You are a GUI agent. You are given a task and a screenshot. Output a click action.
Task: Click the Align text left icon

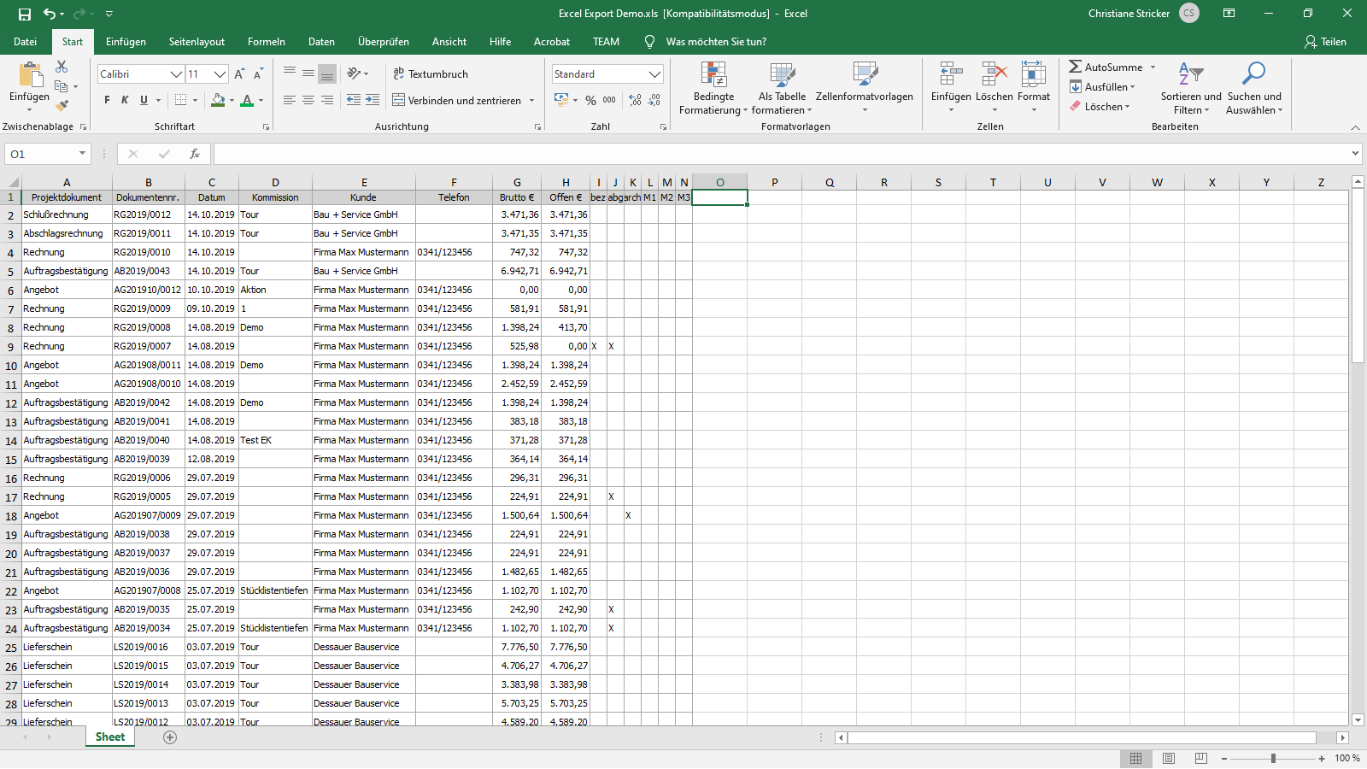point(290,100)
